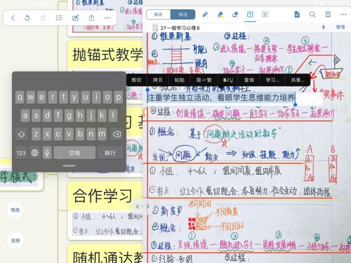Image resolution: width=351 pixels, height=263 pixels.
Task: Open the document page icon
Action: click(297, 15)
